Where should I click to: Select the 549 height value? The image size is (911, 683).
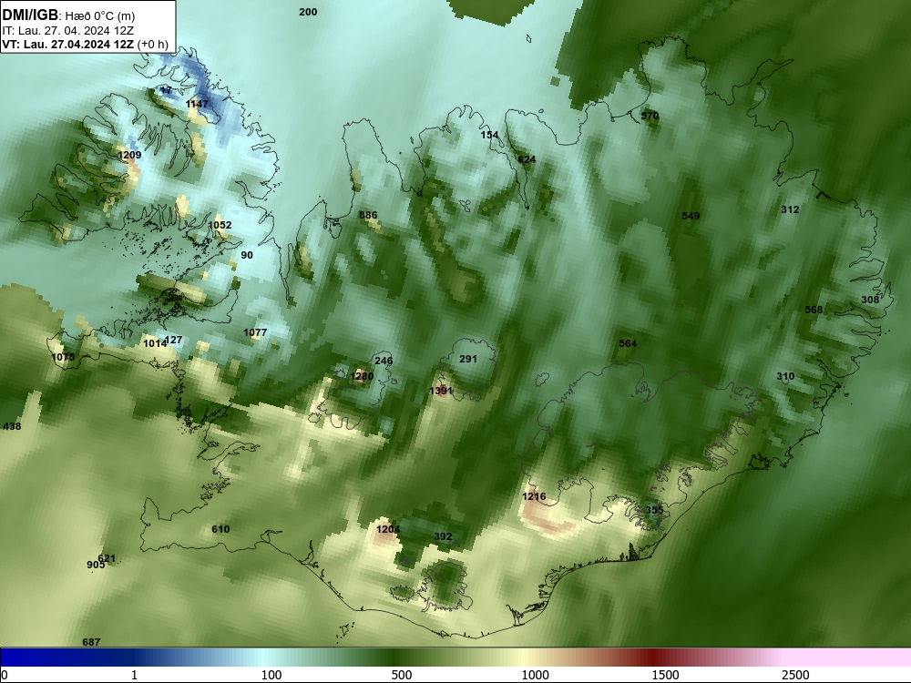(x=691, y=216)
